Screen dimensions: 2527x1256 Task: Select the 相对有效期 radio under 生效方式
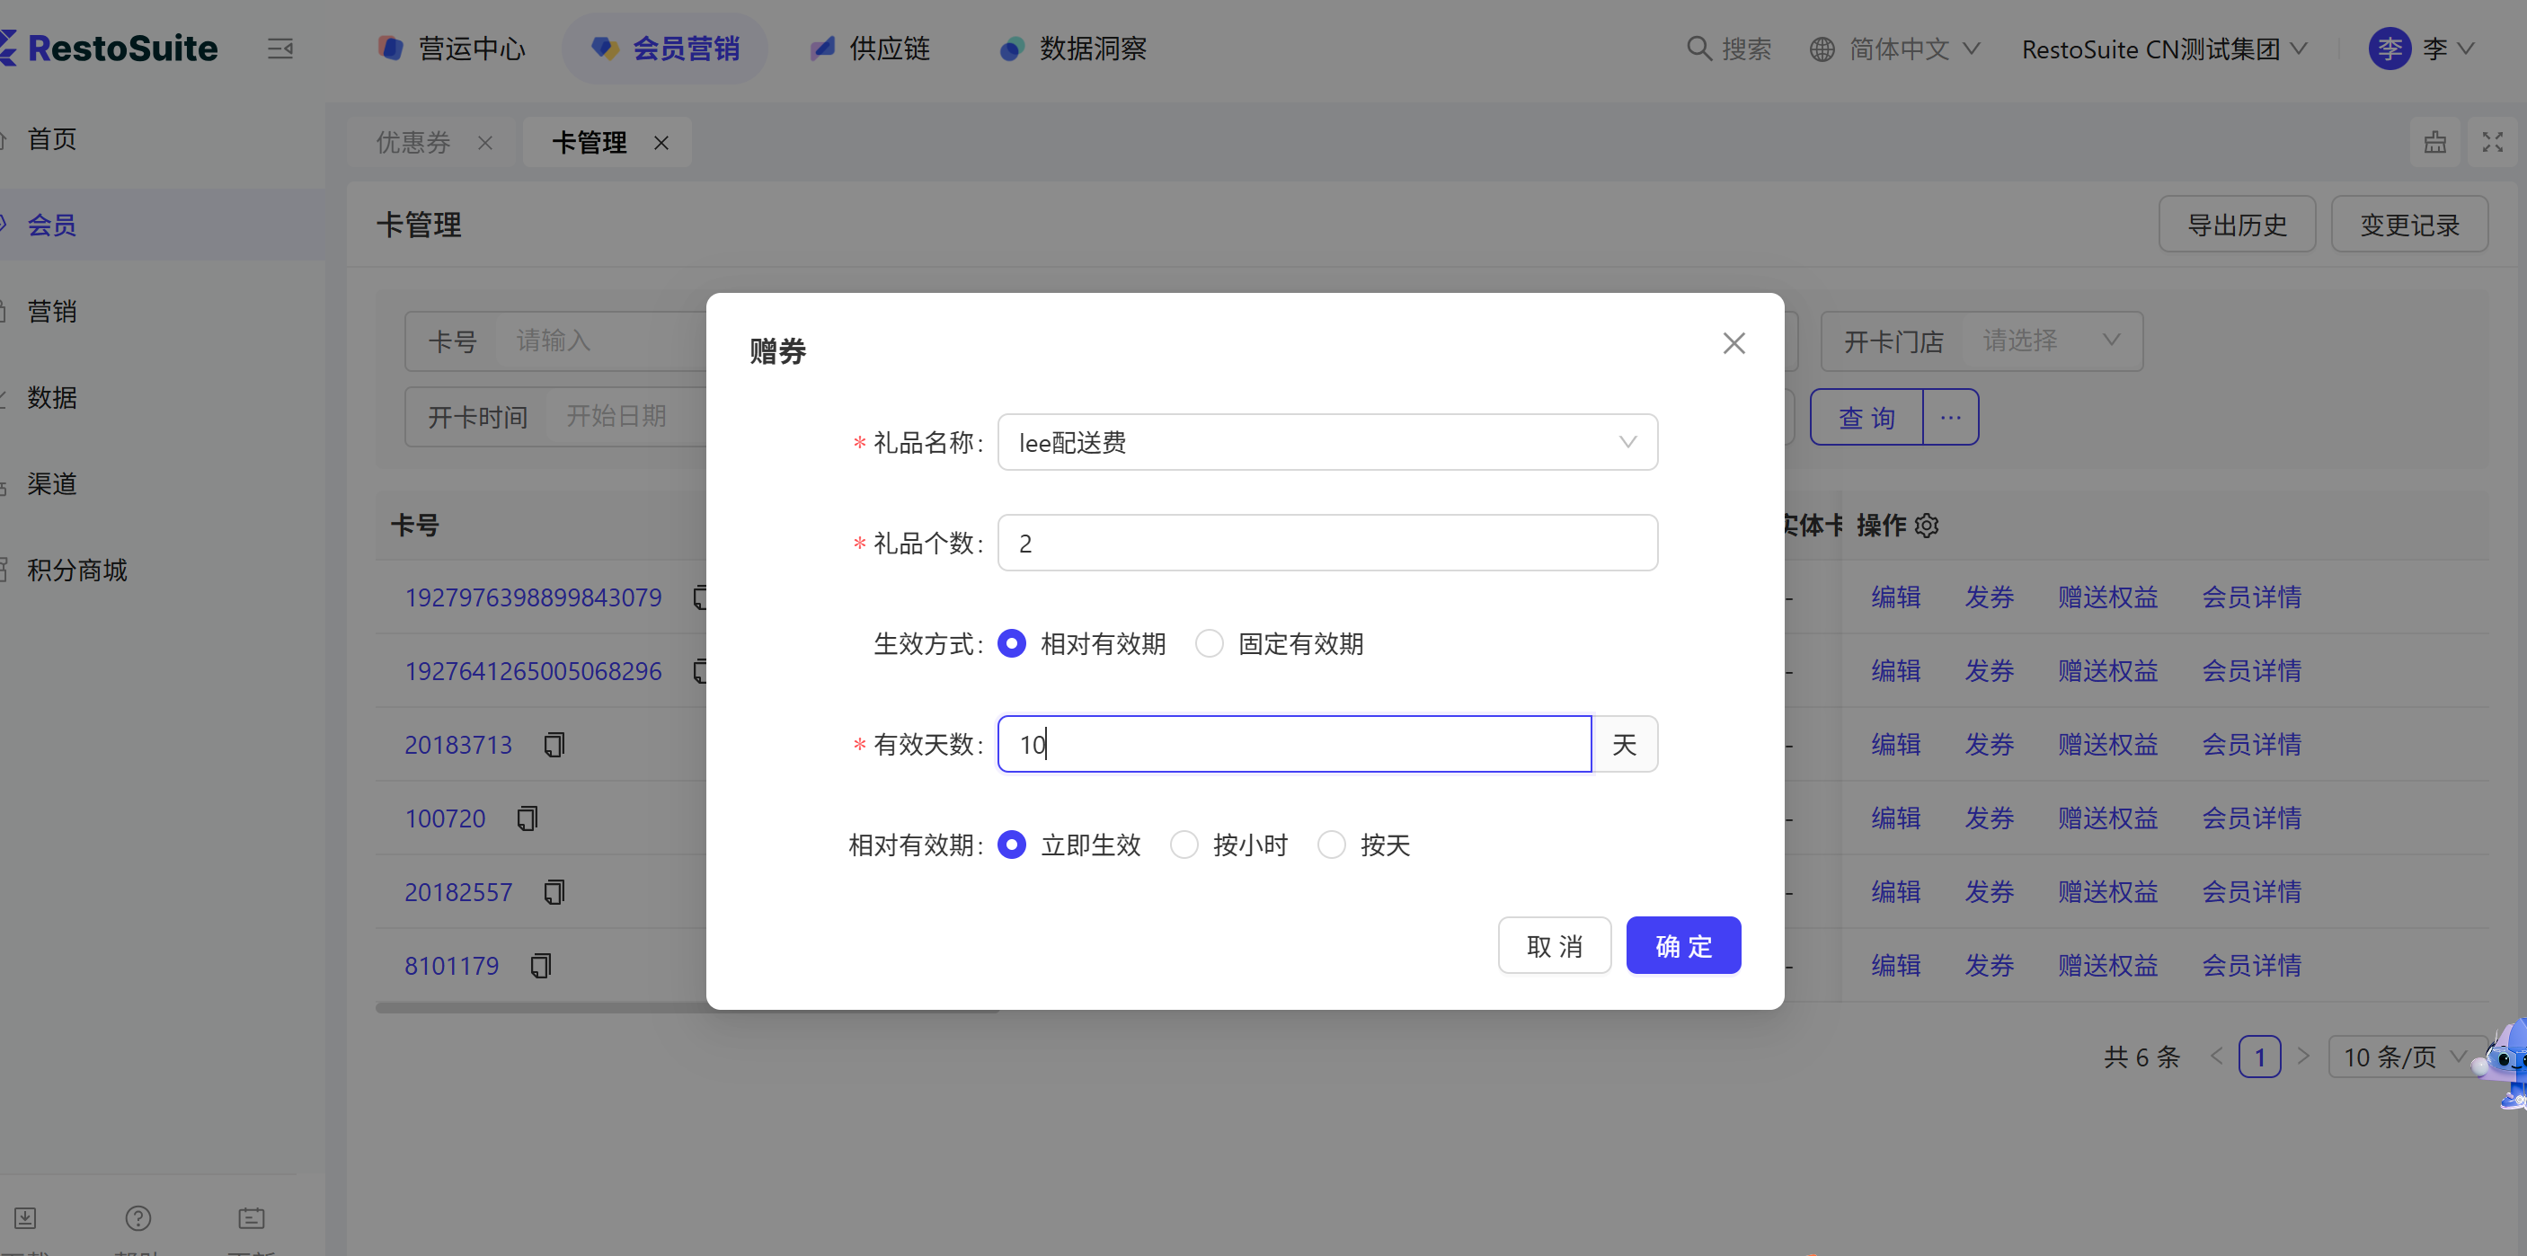coord(1011,644)
